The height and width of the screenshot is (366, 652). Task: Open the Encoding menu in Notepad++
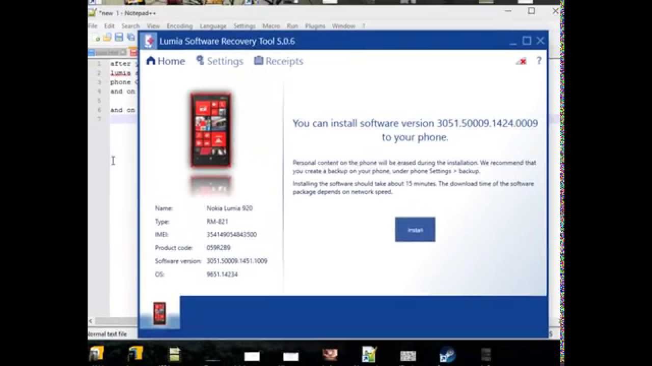pyautogui.click(x=179, y=26)
